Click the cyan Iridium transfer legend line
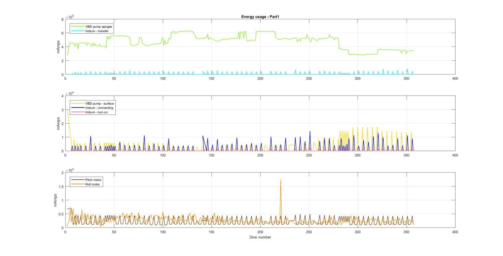 [78, 31]
